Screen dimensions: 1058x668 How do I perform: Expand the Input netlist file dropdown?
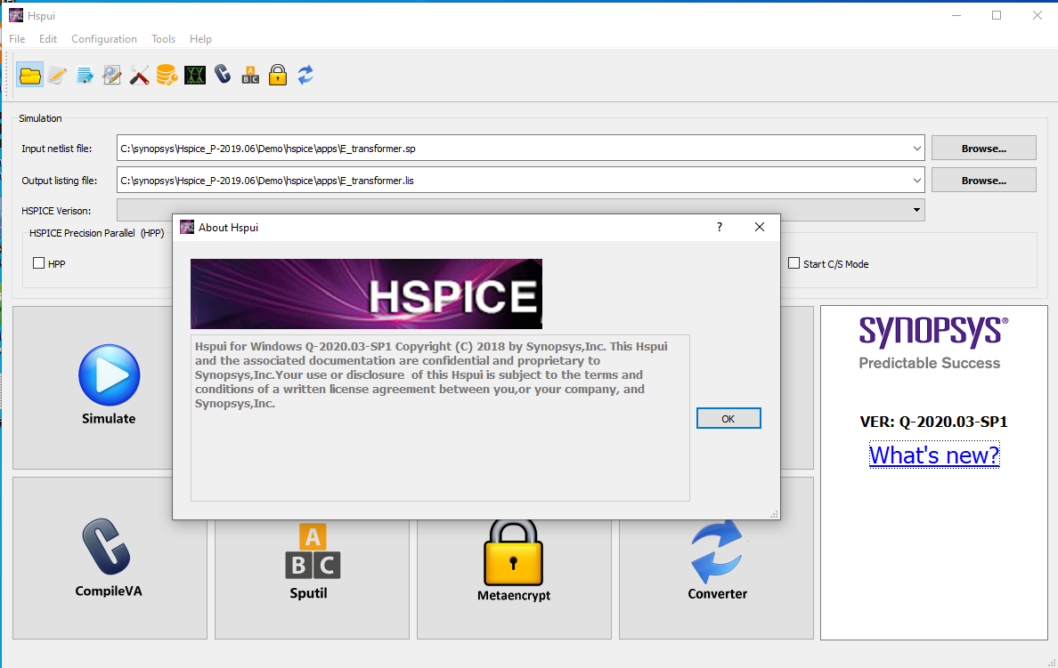[x=916, y=149]
